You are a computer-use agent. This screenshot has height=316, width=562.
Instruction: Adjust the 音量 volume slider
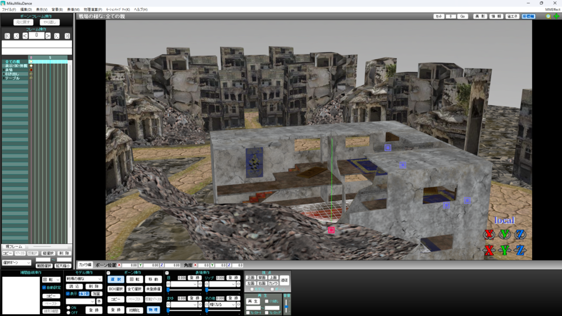286,305
